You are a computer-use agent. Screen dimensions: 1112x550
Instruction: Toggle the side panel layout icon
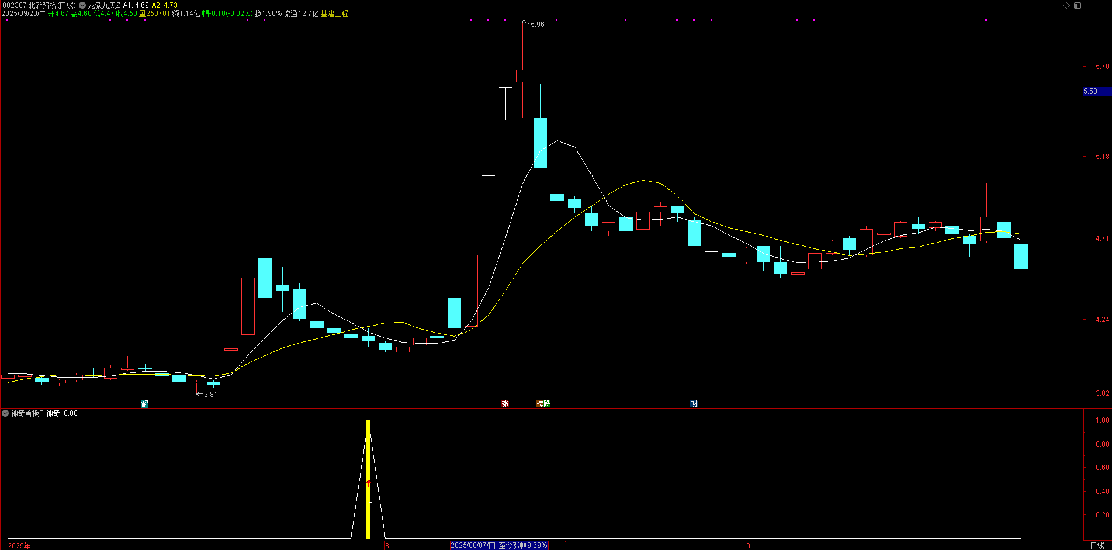[1078, 5]
